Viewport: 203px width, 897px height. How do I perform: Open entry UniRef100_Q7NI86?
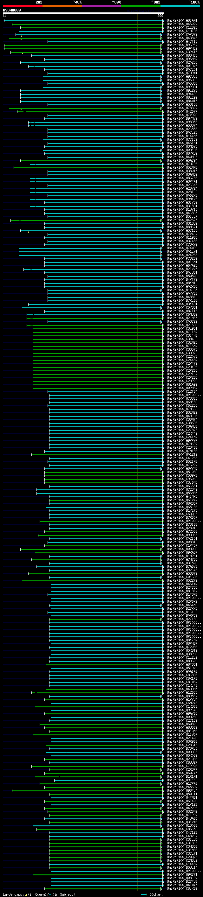182,451
